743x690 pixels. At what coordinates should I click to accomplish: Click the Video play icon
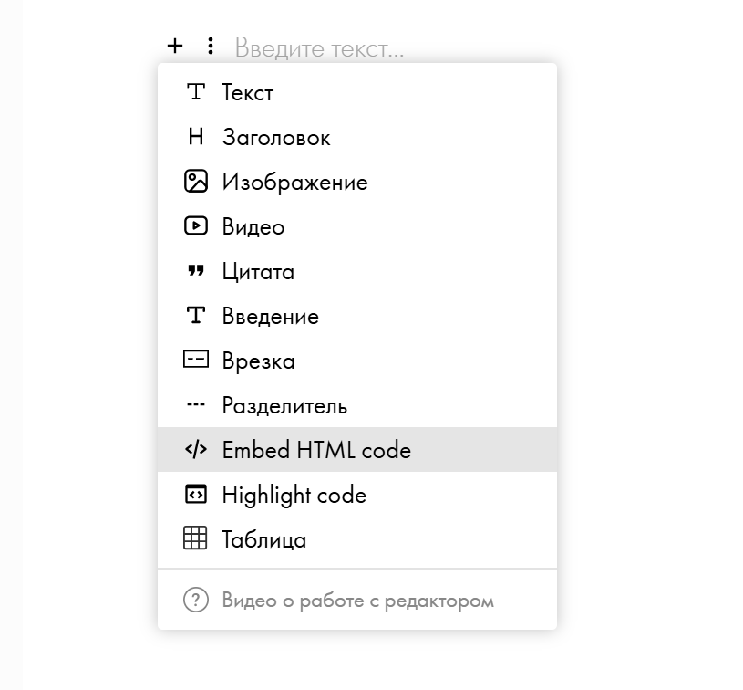coord(196,225)
